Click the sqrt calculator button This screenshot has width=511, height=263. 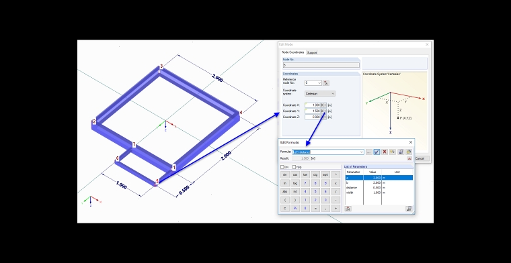(325, 175)
